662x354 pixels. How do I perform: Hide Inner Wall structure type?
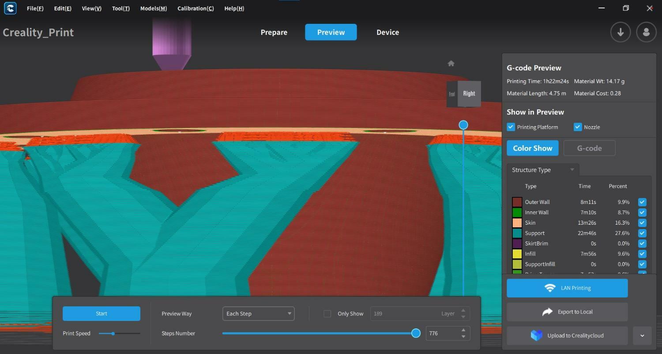(x=642, y=212)
